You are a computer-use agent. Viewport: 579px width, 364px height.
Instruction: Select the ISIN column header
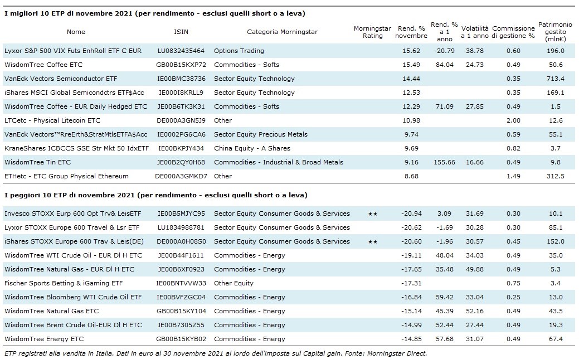tap(181, 32)
